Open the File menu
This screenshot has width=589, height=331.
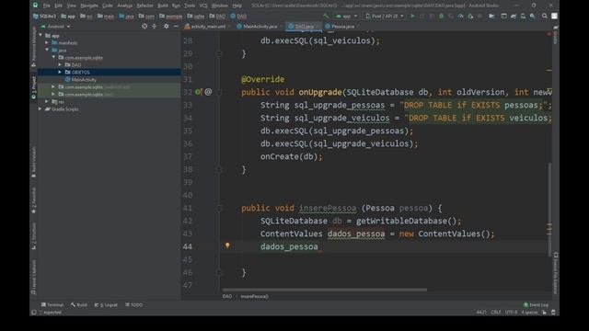pos(47,6)
